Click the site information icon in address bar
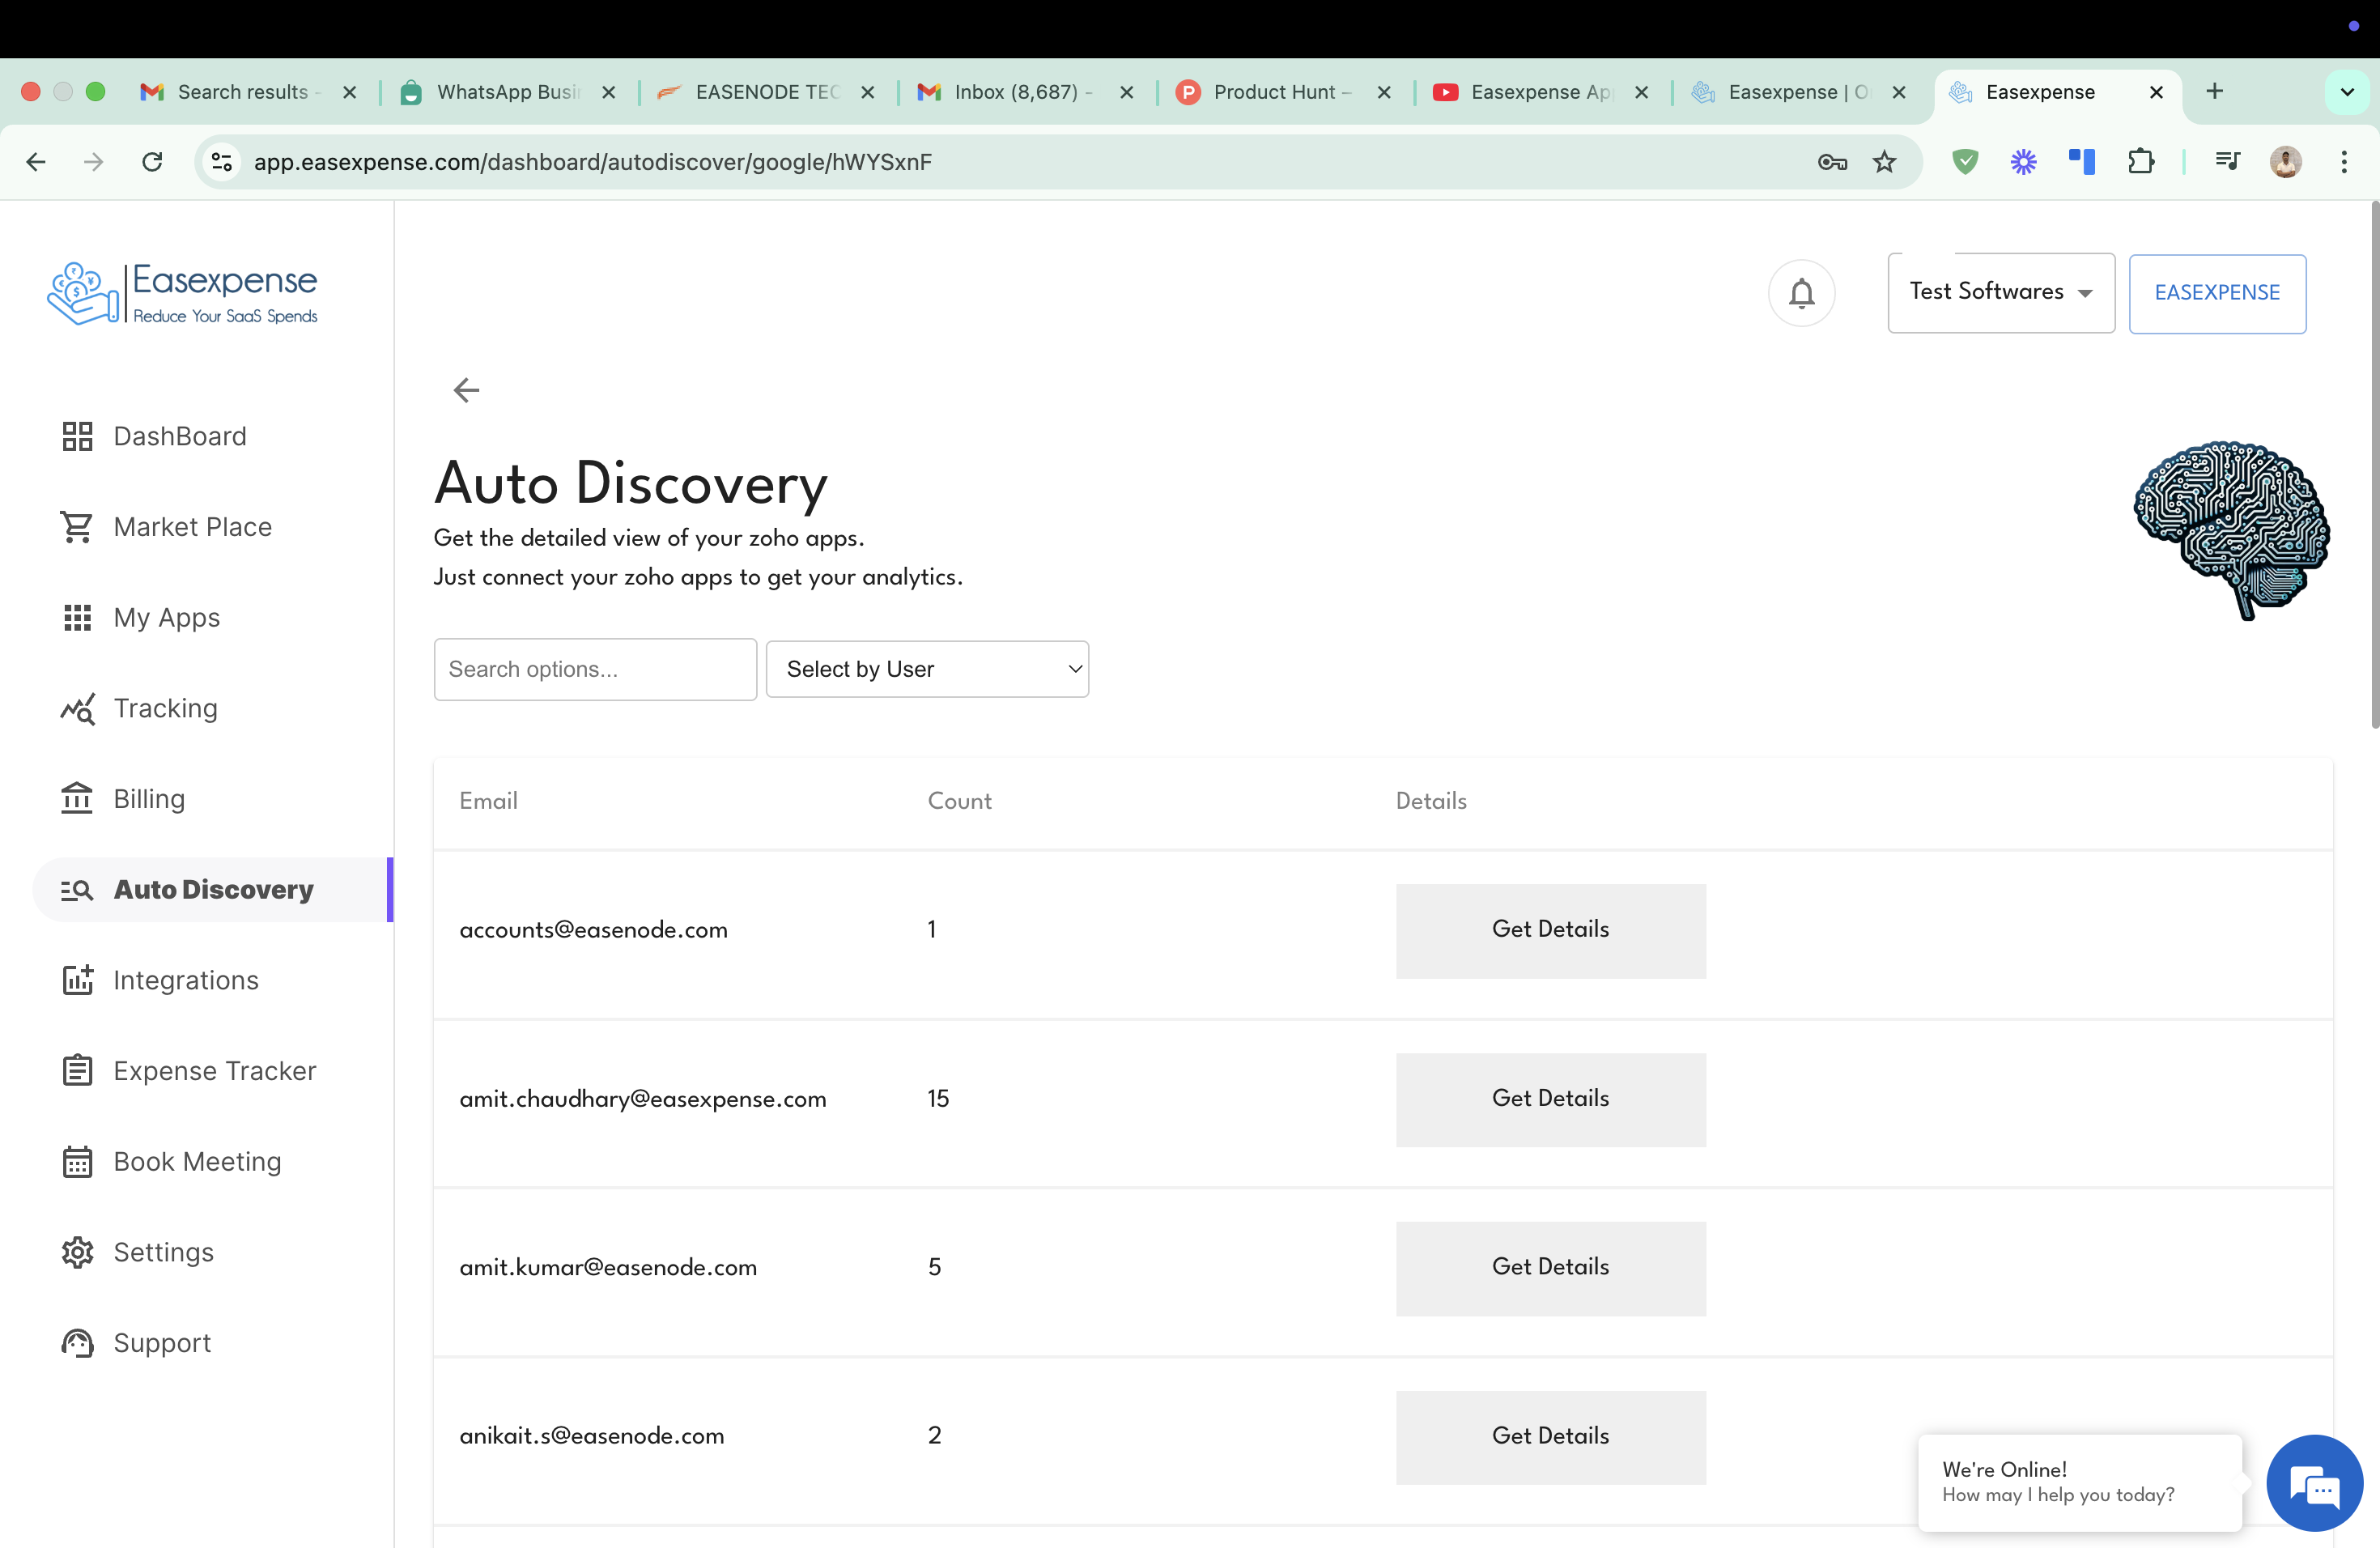The image size is (2380, 1548). (x=222, y=162)
